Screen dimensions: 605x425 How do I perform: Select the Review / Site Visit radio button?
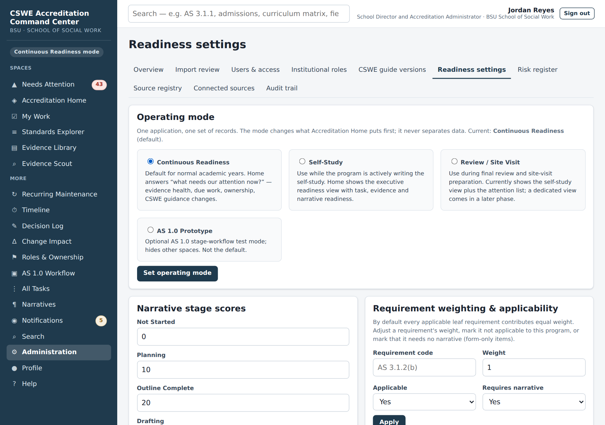pyautogui.click(x=454, y=161)
